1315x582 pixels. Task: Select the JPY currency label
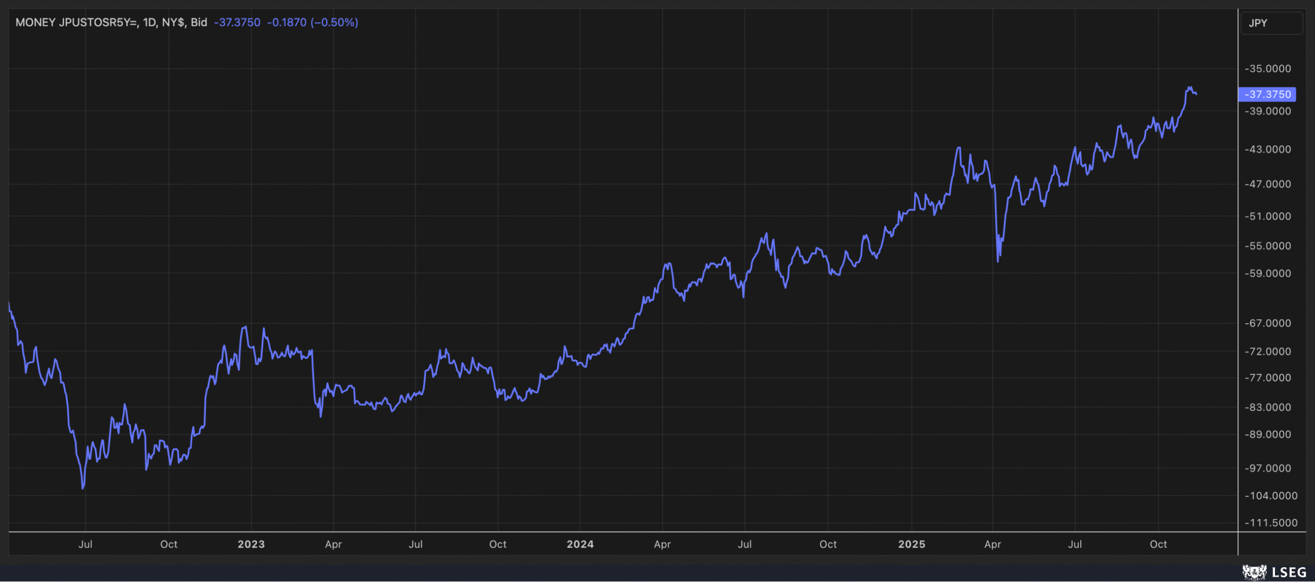pos(1260,23)
